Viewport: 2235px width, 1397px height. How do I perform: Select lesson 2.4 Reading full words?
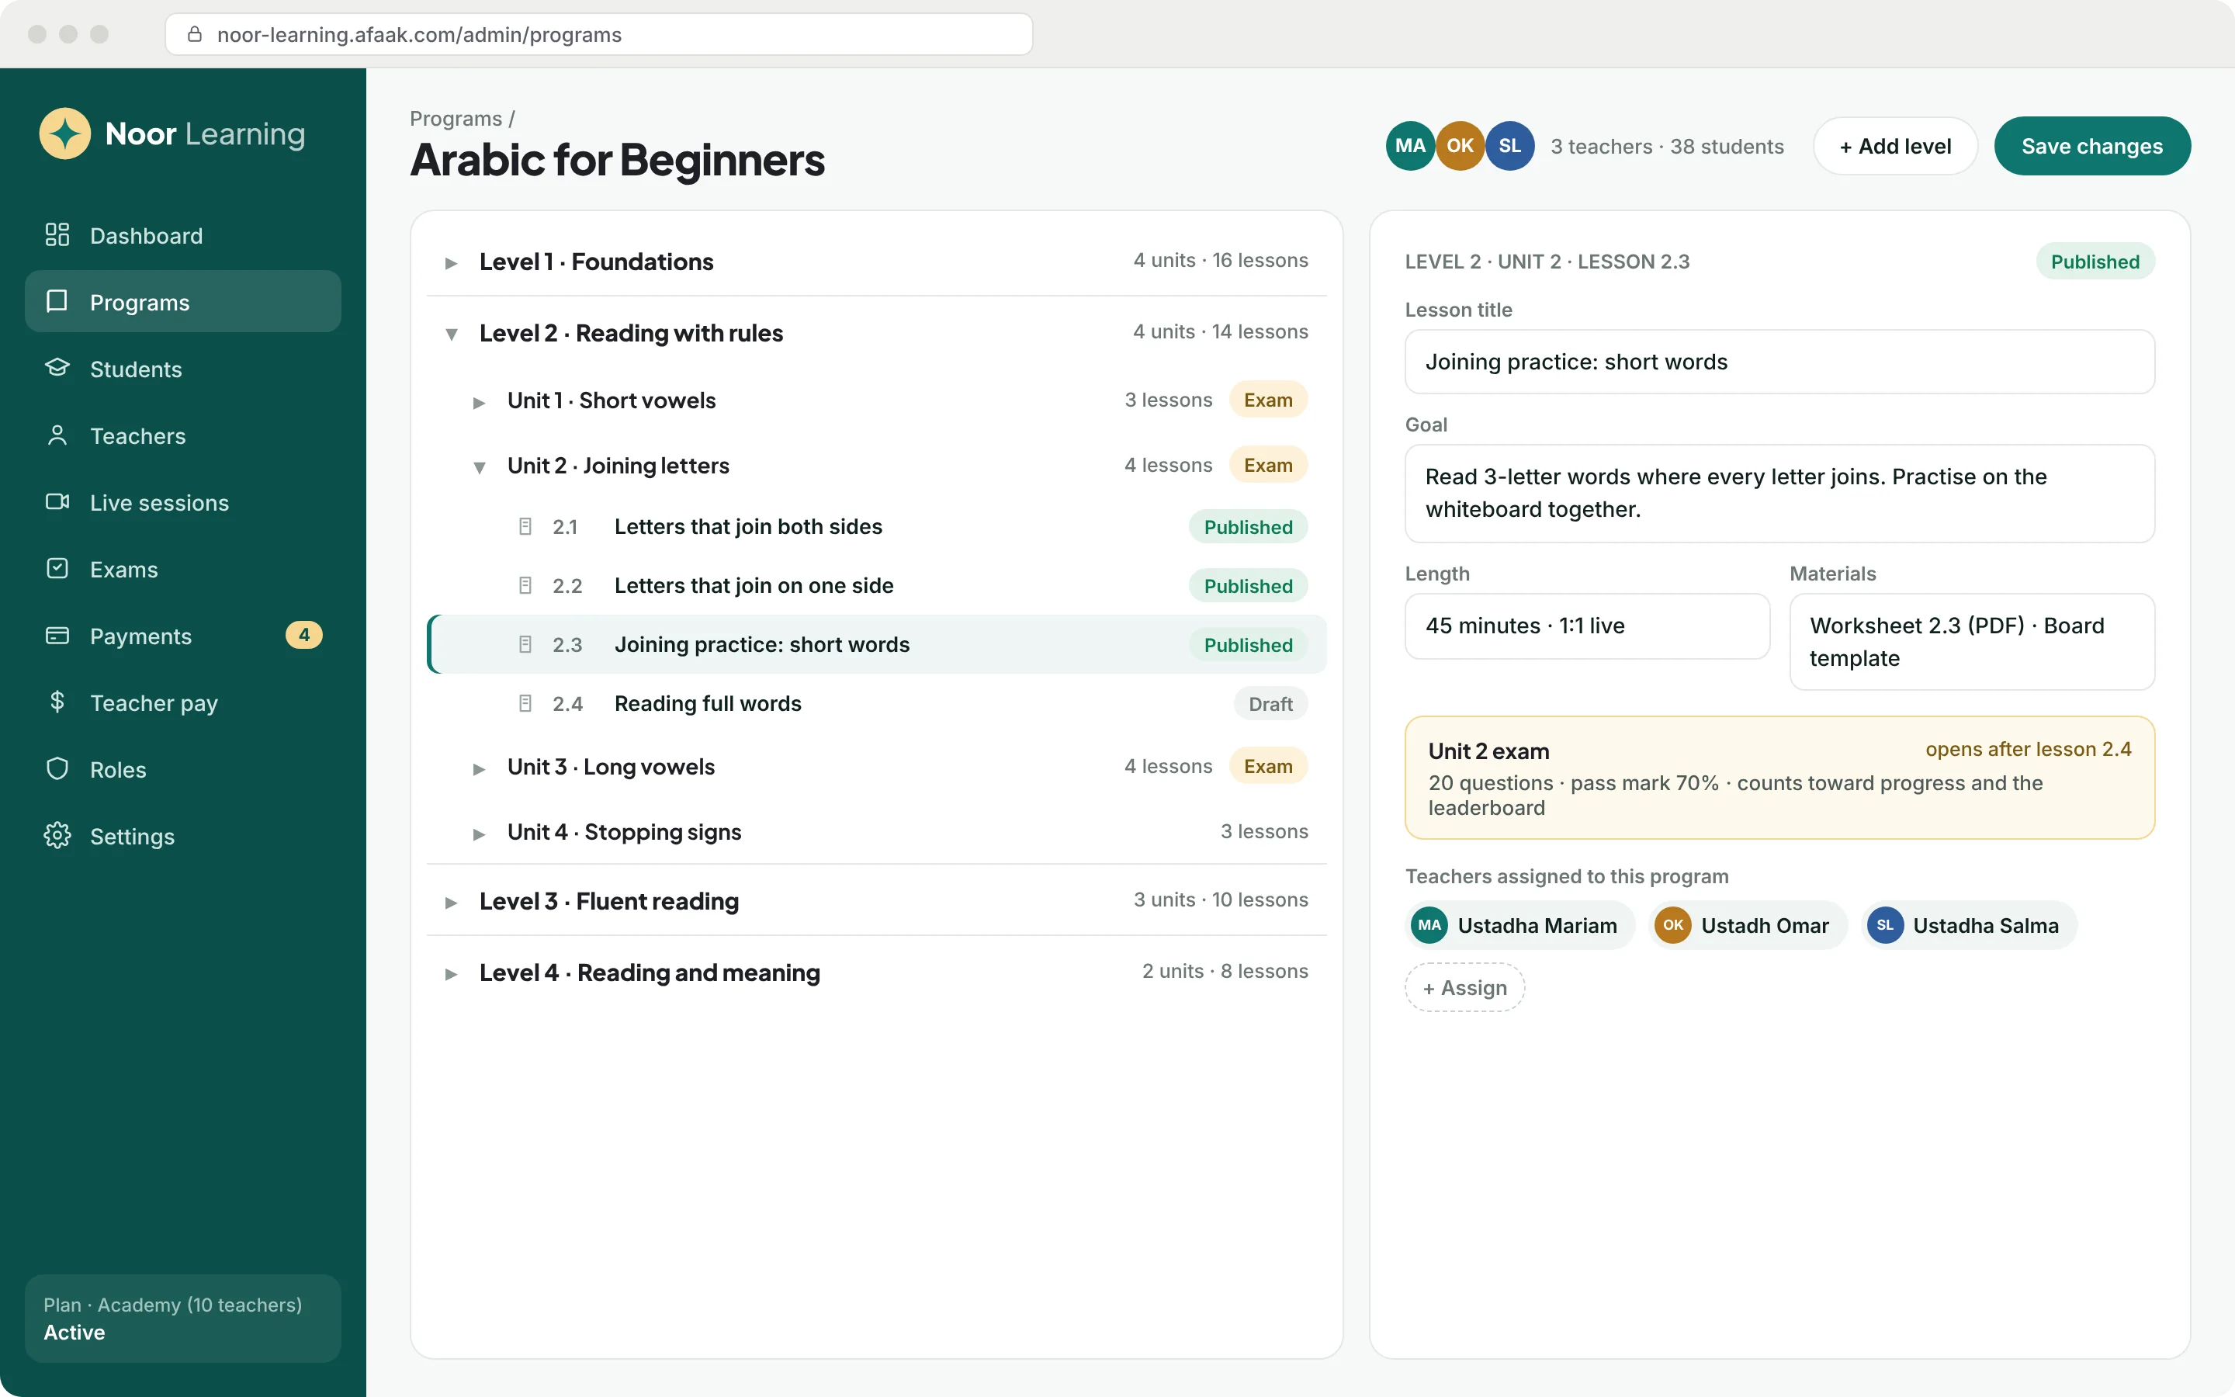(876, 704)
